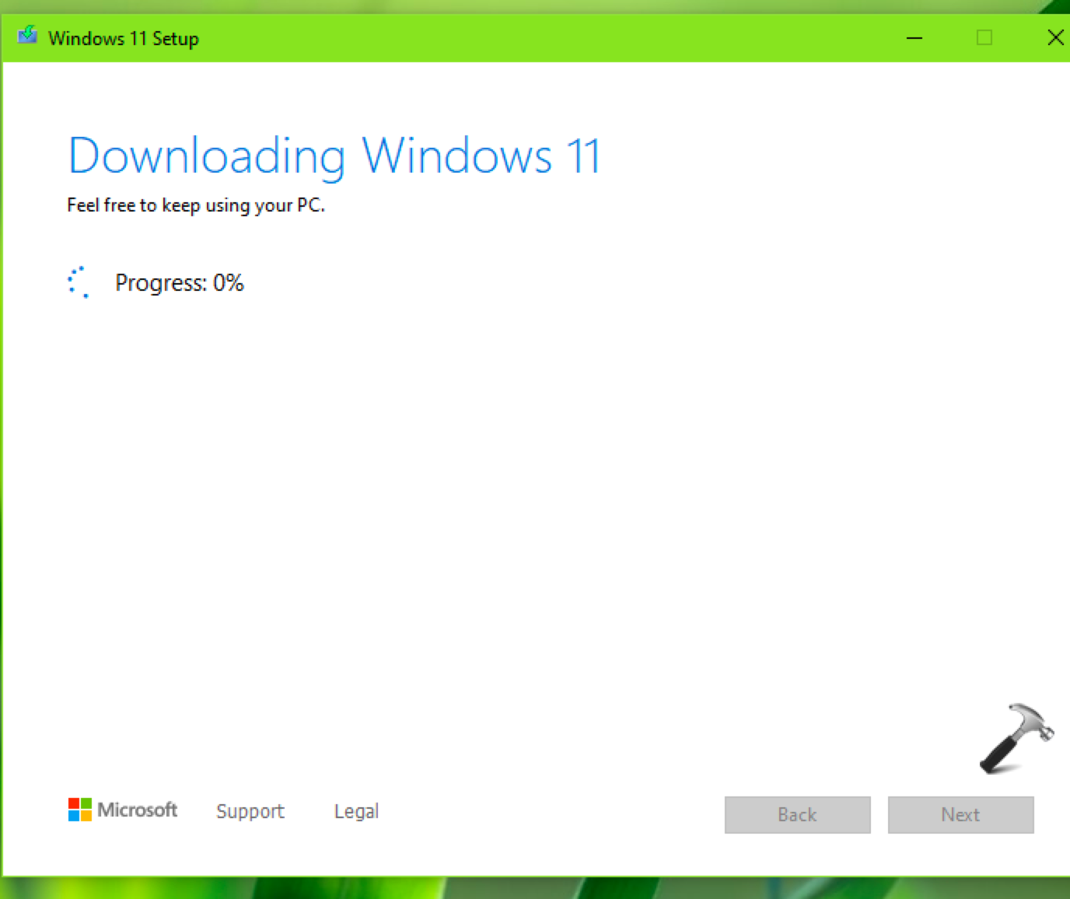
Task: Click the 'Downloading Windows 11' heading
Action: click(x=334, y=157)
